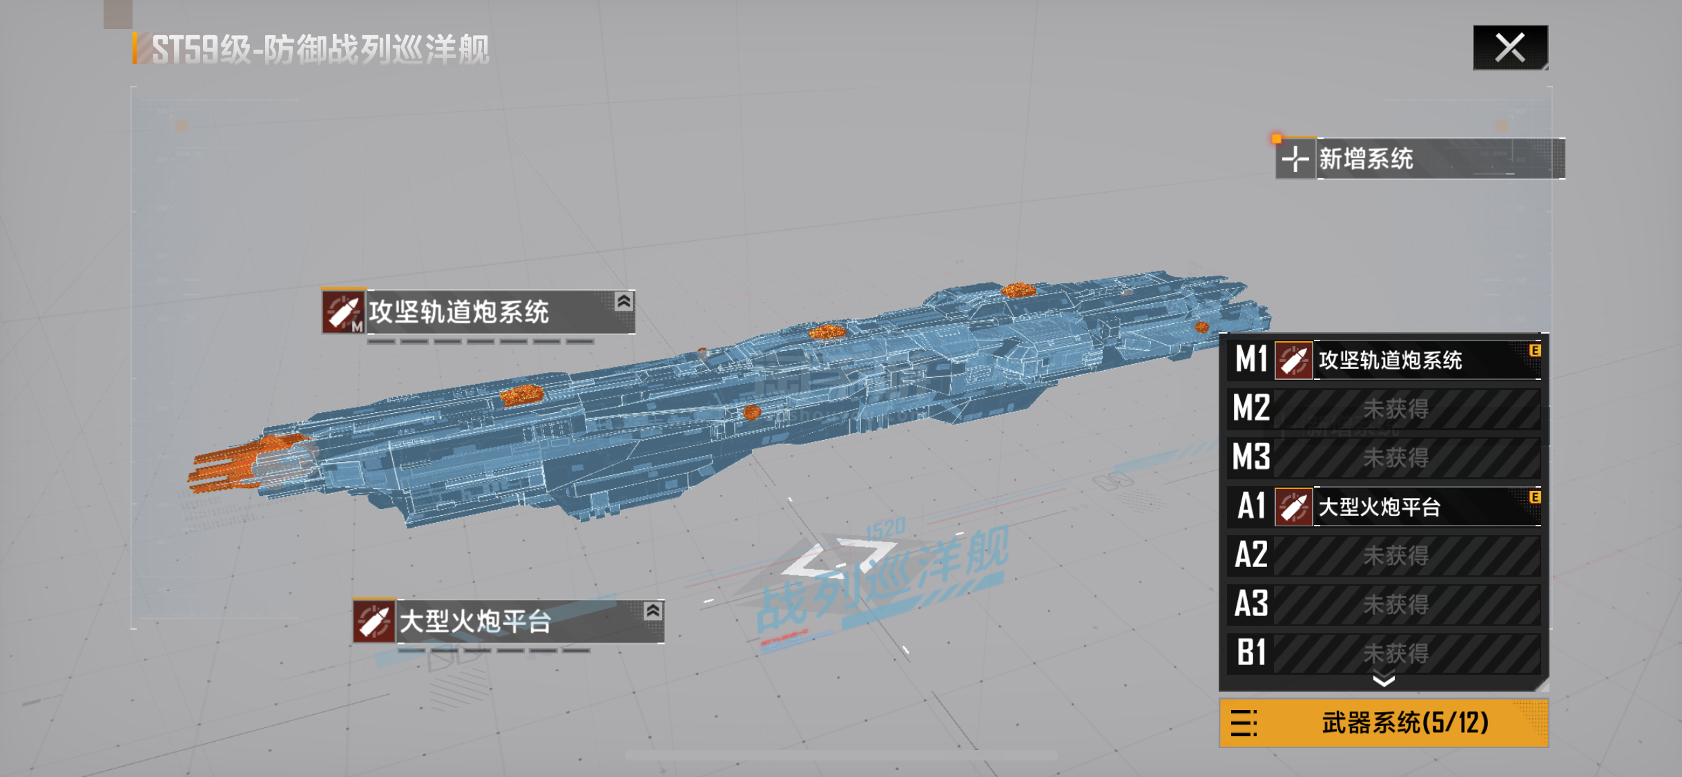Screen dimensions: 1682x777
Task: Select the A1 大型火炮平台 slot row
Action: (x=1384, y=506)
